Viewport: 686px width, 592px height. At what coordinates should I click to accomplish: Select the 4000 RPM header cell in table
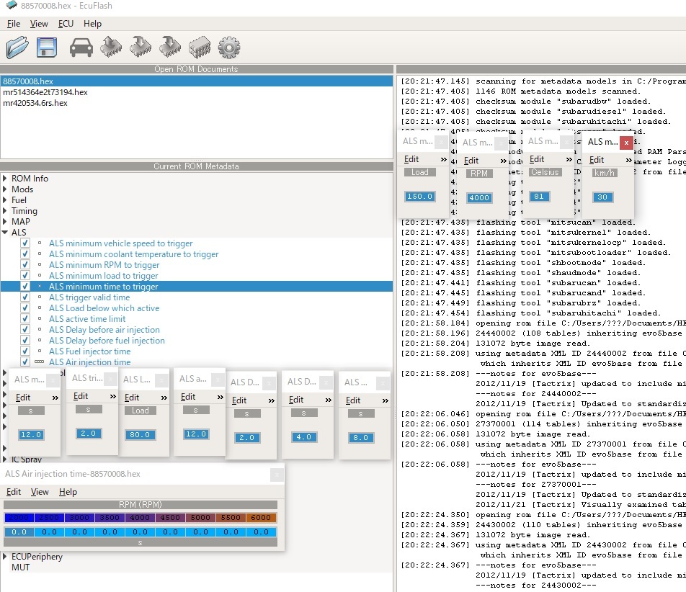click(x=140, y=518)
